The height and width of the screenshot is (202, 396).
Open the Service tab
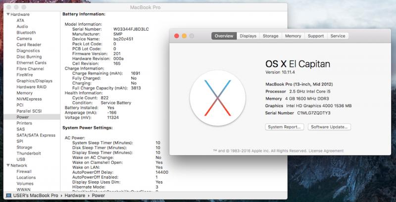338,36
